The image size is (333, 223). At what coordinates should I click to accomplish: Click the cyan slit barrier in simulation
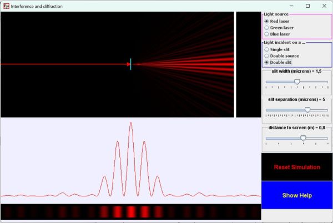point(131,64)
